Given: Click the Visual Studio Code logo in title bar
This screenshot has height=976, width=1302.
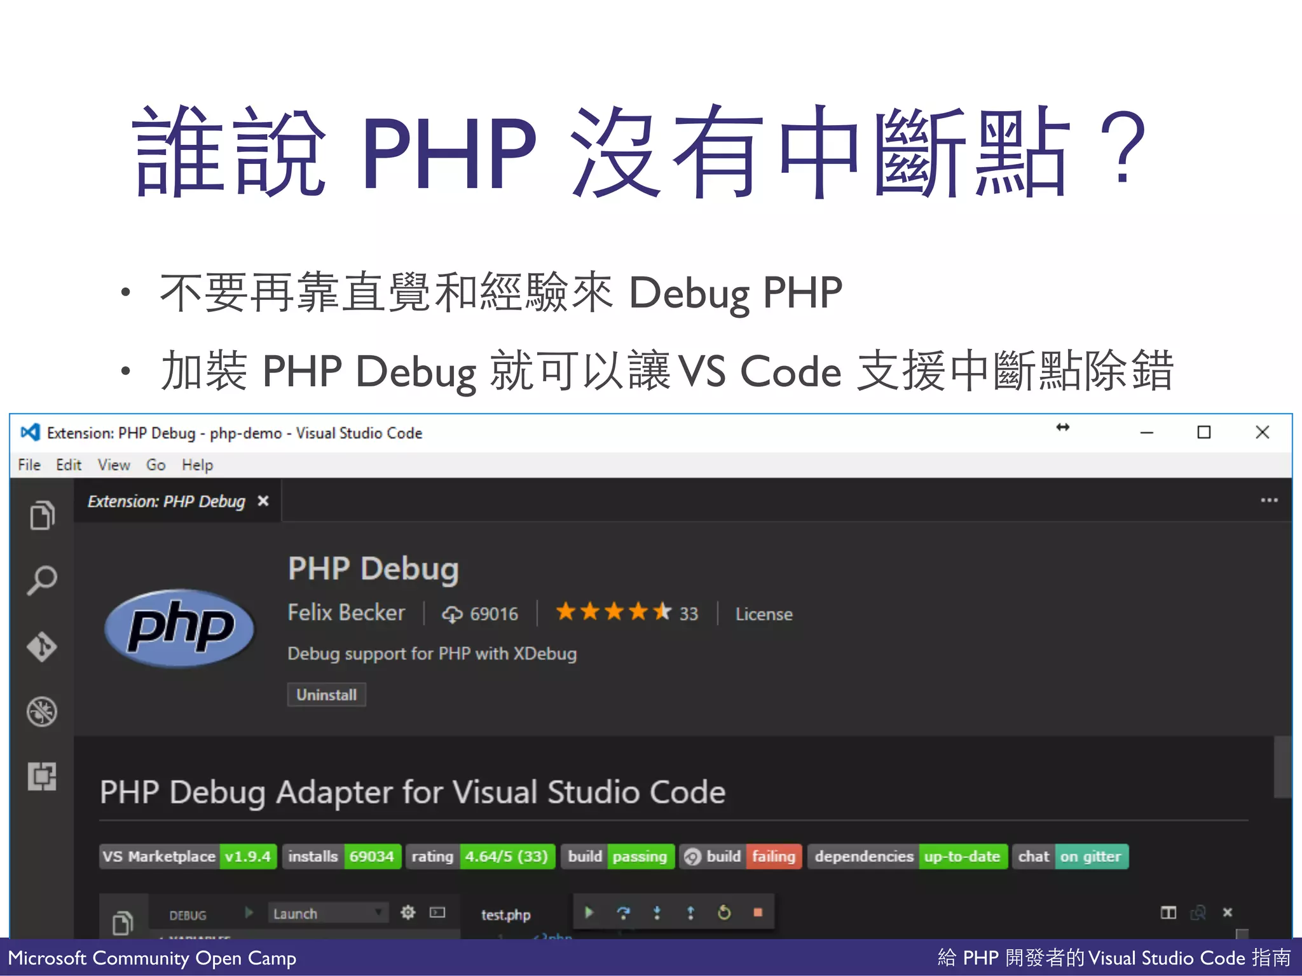Looking at the screenshot, I should pos(30,433).
